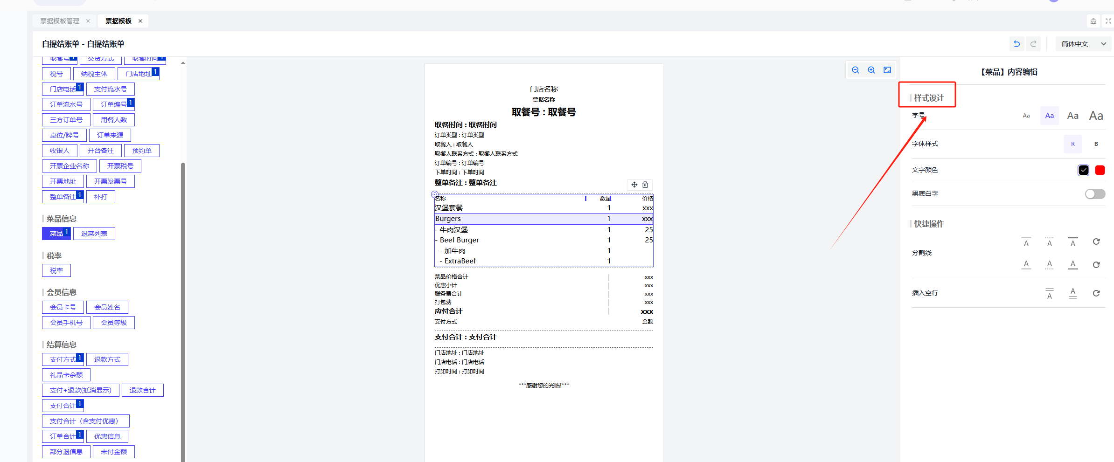Open the 简体中文 language dropdown

pyautogui.click(x=1084, y=44)
